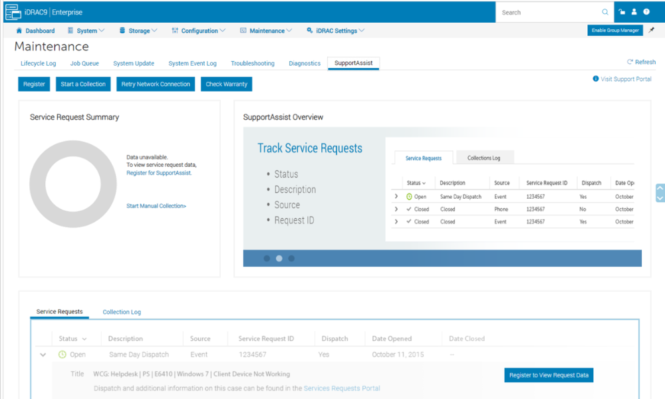This screenshot has height=399, width=665.
Task: Click the Service Request ID column header
Action: pyautogui.click(x=266, y=338)
